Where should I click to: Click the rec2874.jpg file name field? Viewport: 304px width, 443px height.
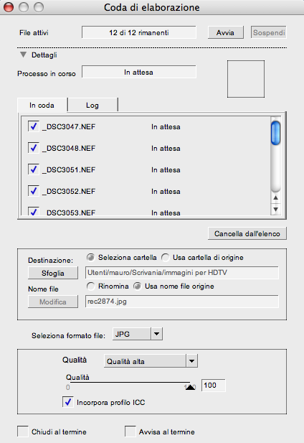(x=182, y=302)
